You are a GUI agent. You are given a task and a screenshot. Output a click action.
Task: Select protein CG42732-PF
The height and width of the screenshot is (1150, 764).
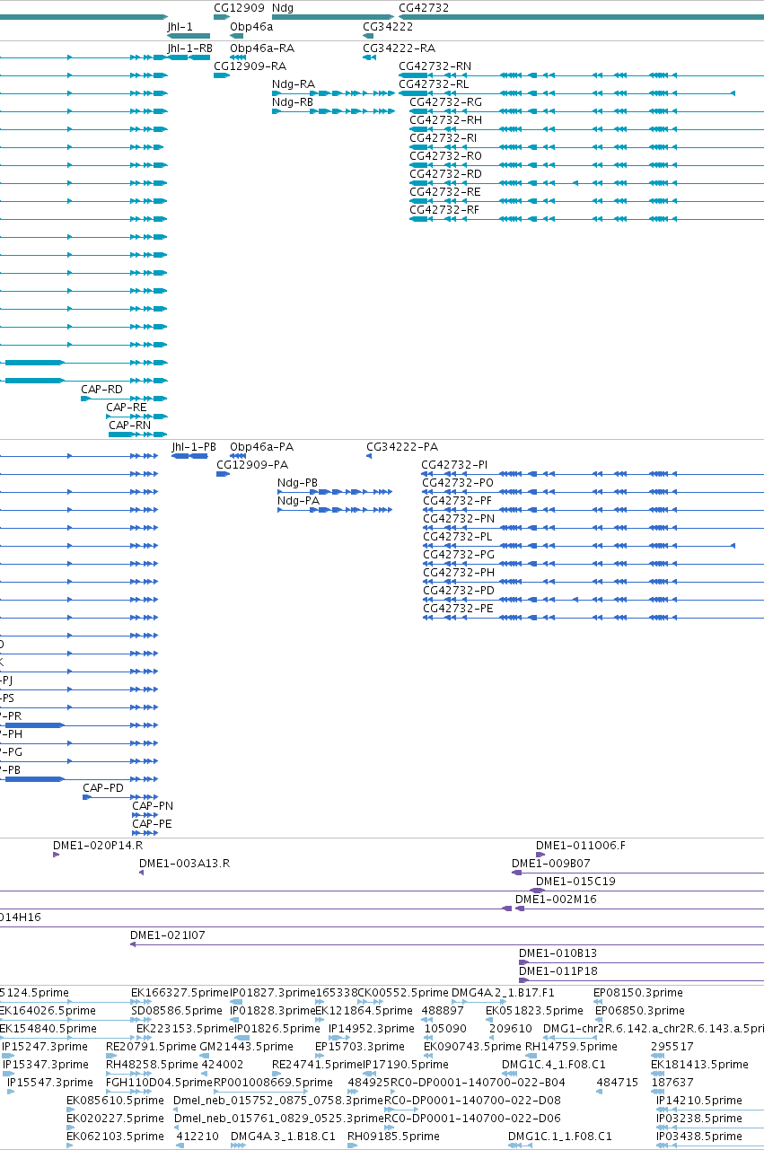tap(457, 501)
